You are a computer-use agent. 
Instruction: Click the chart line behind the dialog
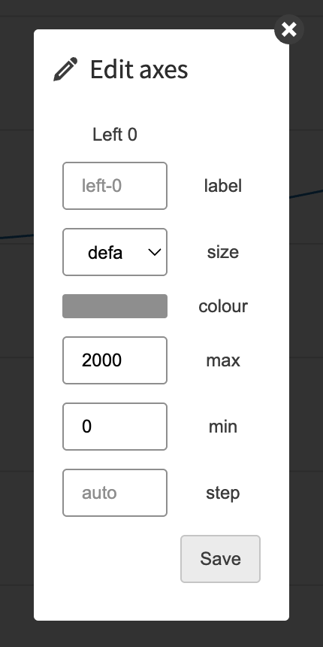click(x=306, y=193)
